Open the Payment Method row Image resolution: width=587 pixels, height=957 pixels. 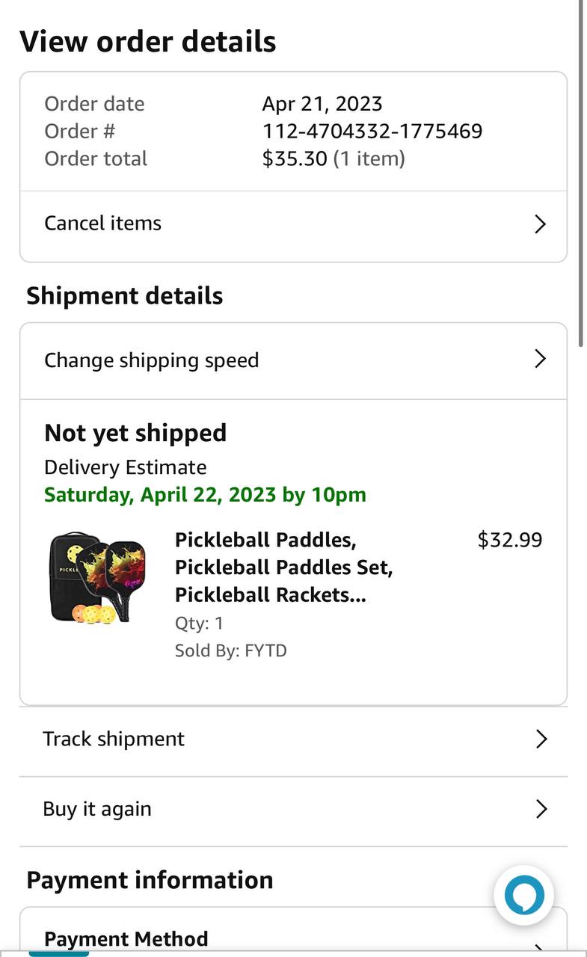pyautogui.click(x=126, y=939)
